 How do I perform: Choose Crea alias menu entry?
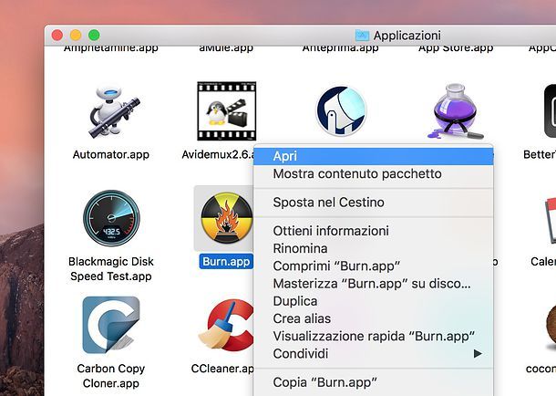(x=374, y=318)
